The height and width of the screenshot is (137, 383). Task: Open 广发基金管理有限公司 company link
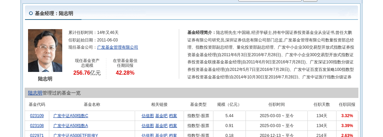point(118,47)
